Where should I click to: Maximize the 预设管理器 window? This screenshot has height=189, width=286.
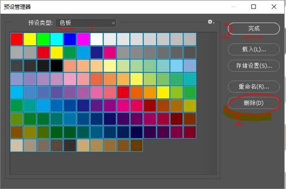pyautogui.click(x=254, y=7)
